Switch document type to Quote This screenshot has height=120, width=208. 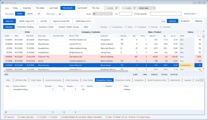pos(30,14)
